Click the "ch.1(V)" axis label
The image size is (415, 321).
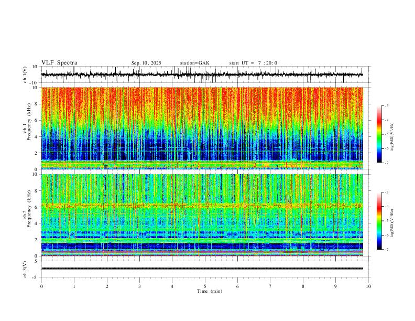(x=25, y=74)
